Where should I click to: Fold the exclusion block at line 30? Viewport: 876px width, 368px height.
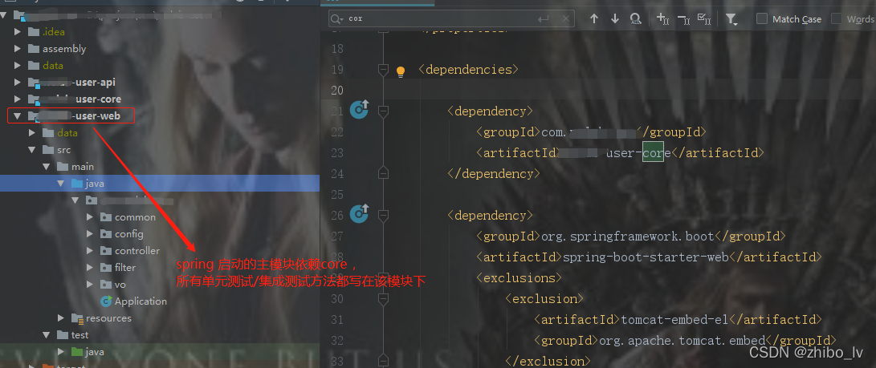(383, 299)
